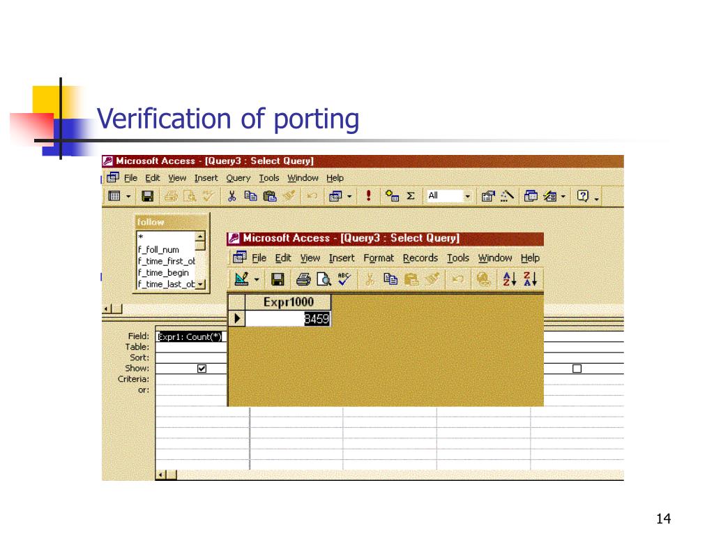
Task: Click follow field list scroll-up arrow
Action: [200, 236]
